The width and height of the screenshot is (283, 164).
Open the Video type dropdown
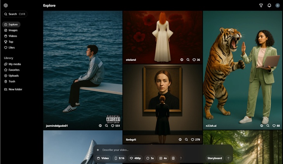point(103,158)
